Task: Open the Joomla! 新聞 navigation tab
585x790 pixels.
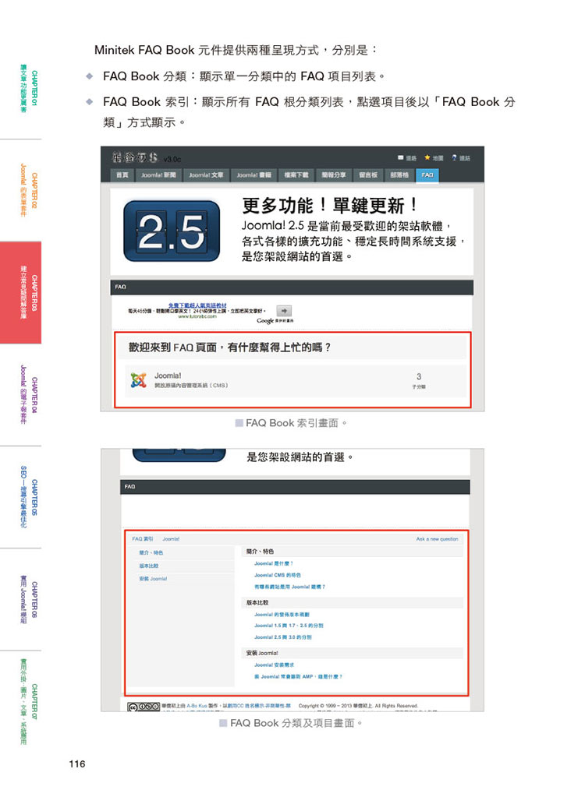Action: (158, 175)
